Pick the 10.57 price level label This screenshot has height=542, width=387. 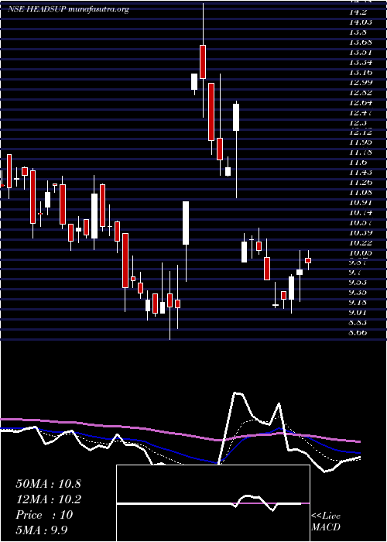click(x=361, y=222)
